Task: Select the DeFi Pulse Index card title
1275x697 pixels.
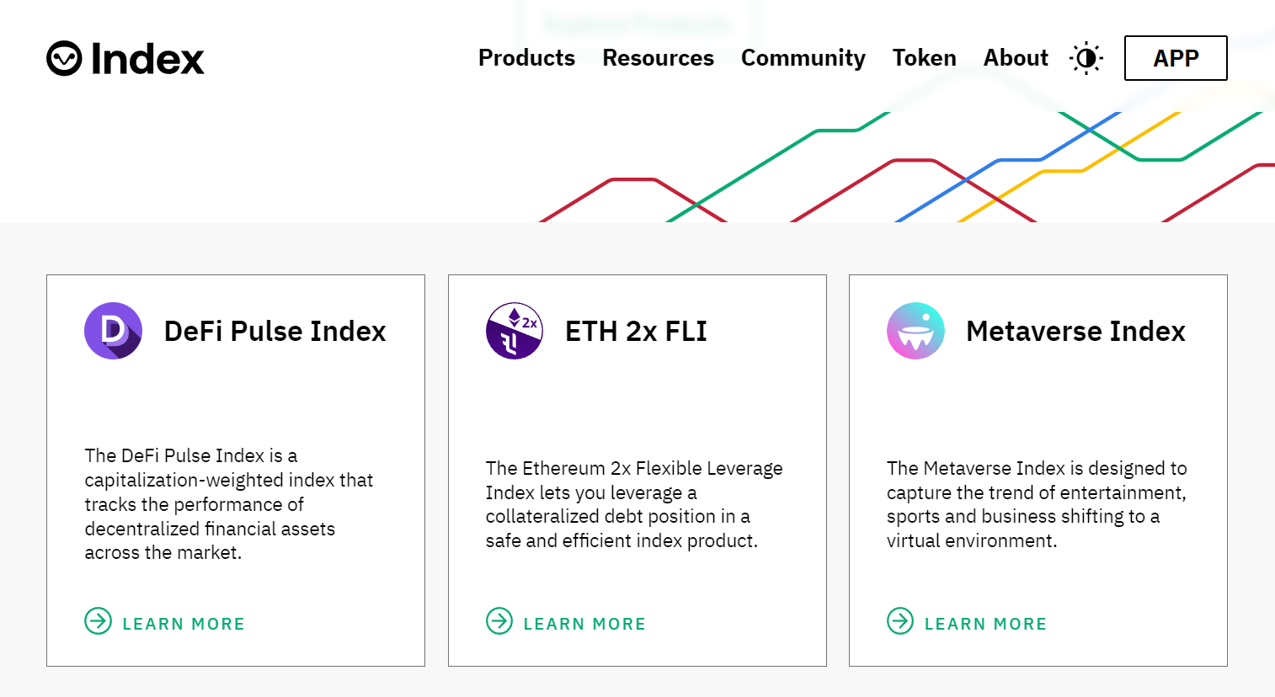Action: coord(275,331)
